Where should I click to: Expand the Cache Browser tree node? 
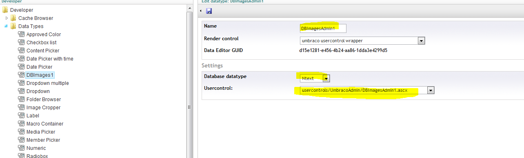point(6,18)
